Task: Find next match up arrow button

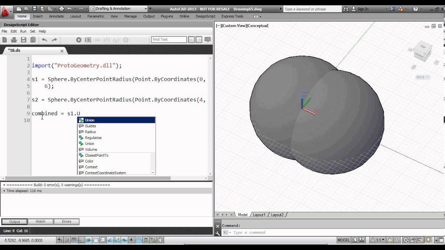Action: click(200, 40)
